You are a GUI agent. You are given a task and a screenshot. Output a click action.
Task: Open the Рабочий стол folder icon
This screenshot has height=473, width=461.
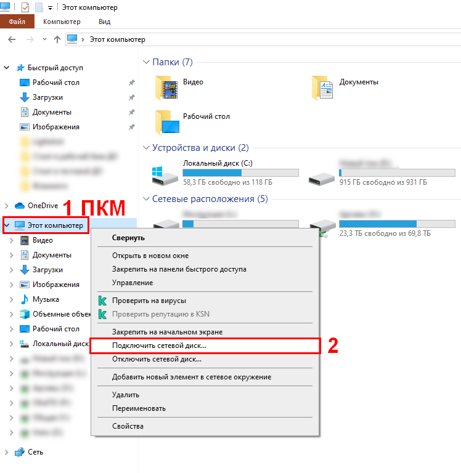tap(167, 122)
